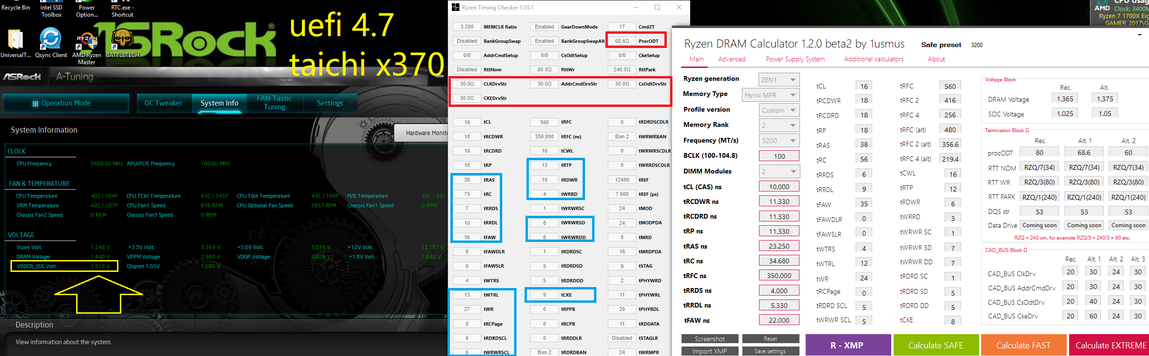This screenshot has width=1149, height=356.
Task: Click the MEMCLK Ratio value 3 200
Action: [x=467, y=27]
